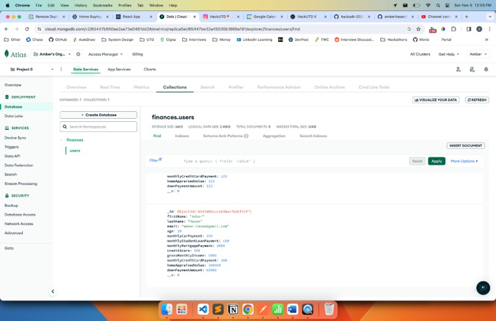This screenshot has height=321, width=496.
Task: Open Notion from the dock
Action: (233, 309)
